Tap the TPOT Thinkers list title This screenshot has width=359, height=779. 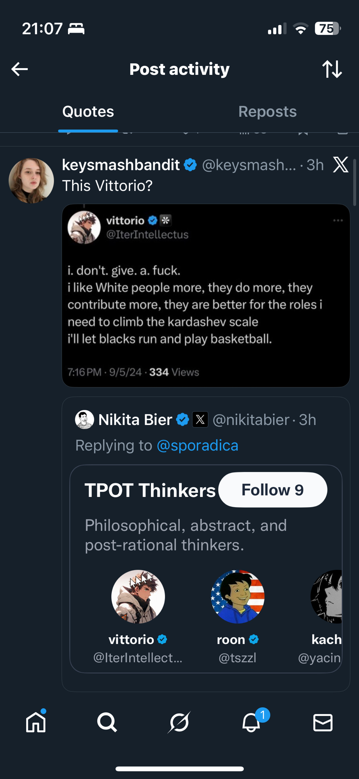coord(150,490)
